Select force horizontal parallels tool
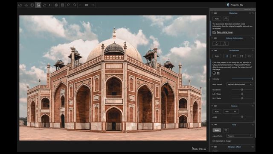The width and height of the screenshot is (273, 154). click(x=234, y=56)
